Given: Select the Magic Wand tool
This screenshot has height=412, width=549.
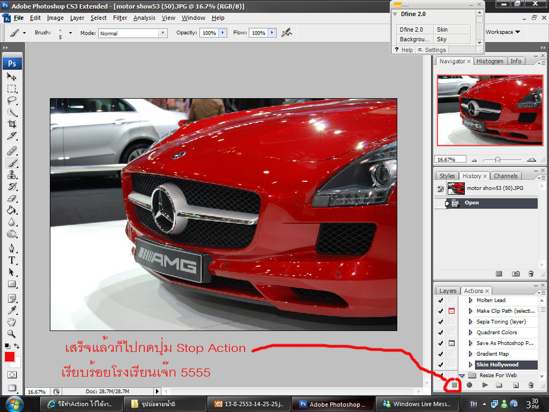Looking at the screenshot, I should coord(12,113).
